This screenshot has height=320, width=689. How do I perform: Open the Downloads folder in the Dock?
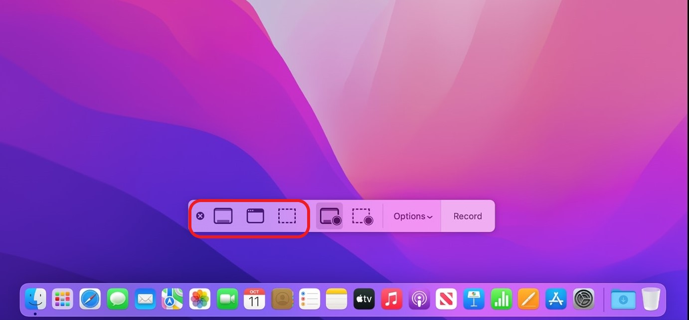coord(623,299)
